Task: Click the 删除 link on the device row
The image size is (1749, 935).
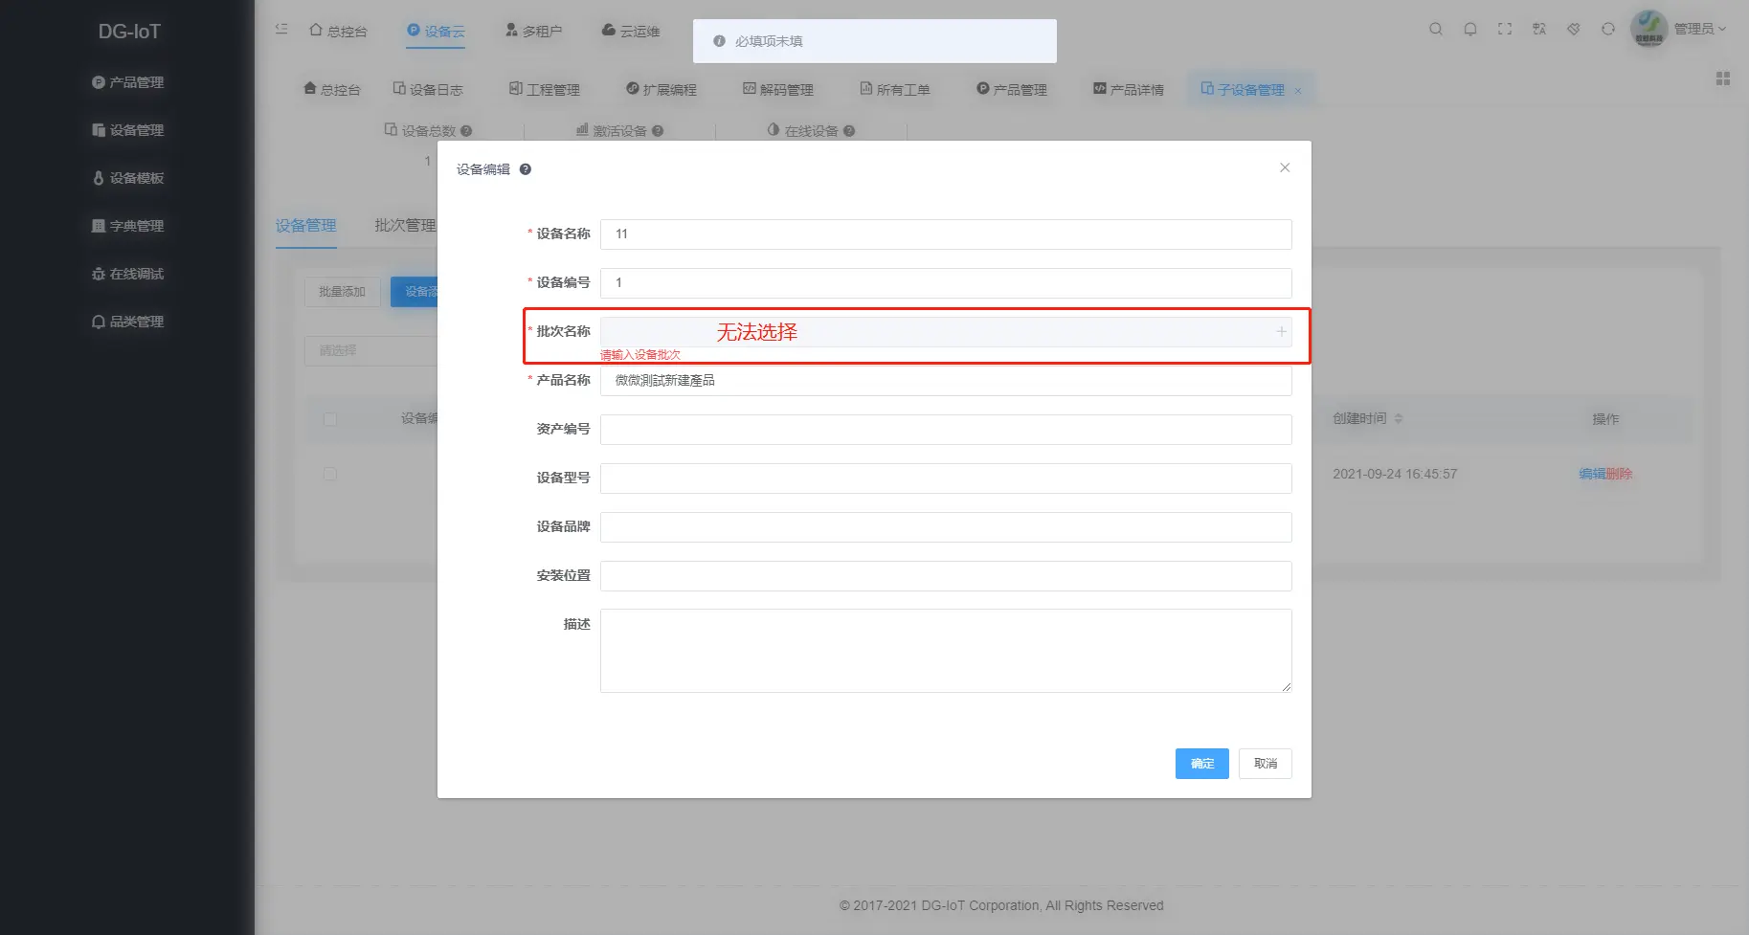Action: coord(1620,474)
